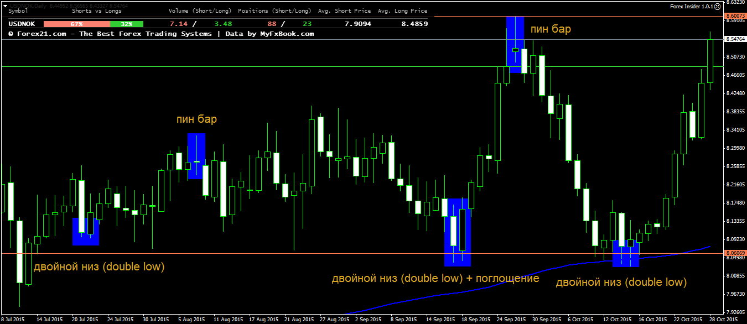Click the 7.96730 price scale label
The height and width of the screenshot is (324, 747).
pos(735,294)
